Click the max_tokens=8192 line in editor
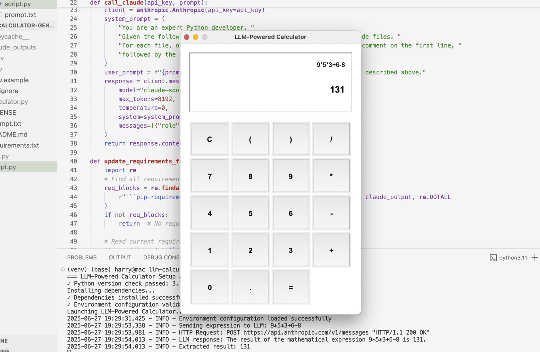Viewport: 540px width, 352px height. coord(147,99)
